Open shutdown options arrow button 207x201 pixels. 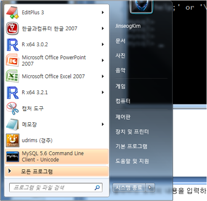(150, 188)
